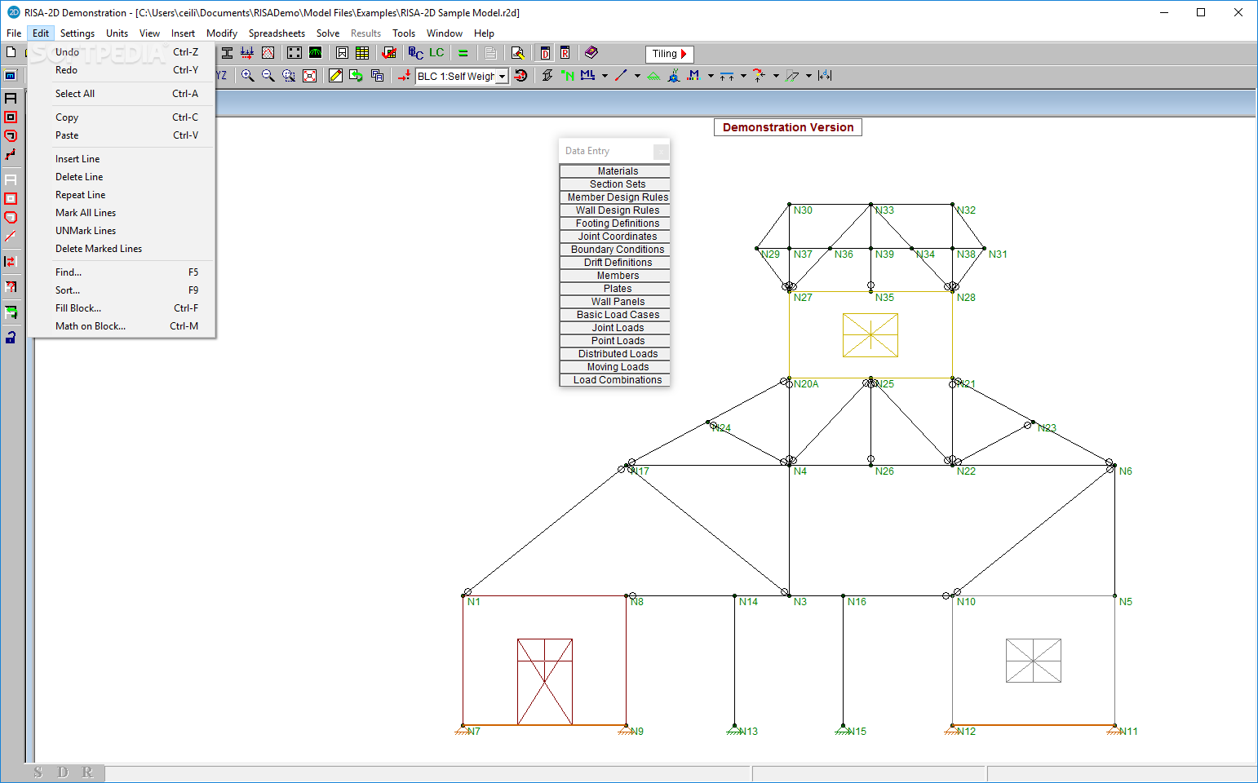Click the red draw member line icon
Screen dimensions: 1258x783
pos(621,76)
